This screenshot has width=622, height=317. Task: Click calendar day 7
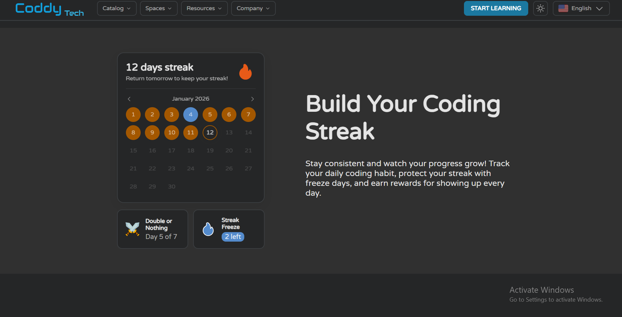(x=248, y=114)
